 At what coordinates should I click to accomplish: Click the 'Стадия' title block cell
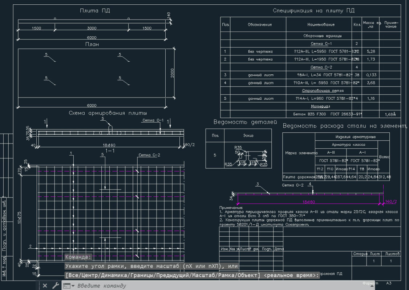pyautogui.click(x=360, y=254)
